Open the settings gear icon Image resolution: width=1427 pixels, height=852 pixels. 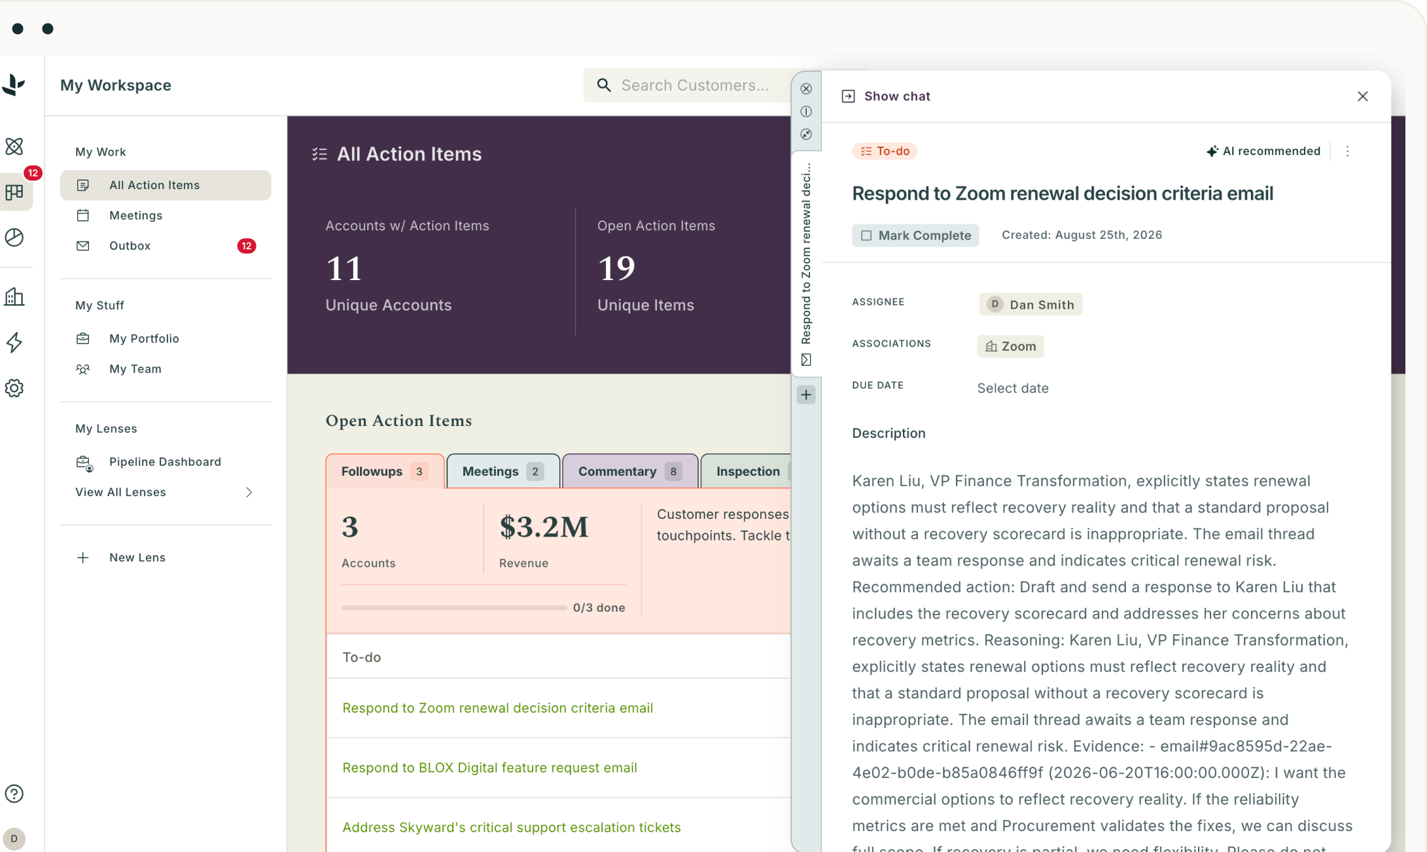tap(14, 388)
